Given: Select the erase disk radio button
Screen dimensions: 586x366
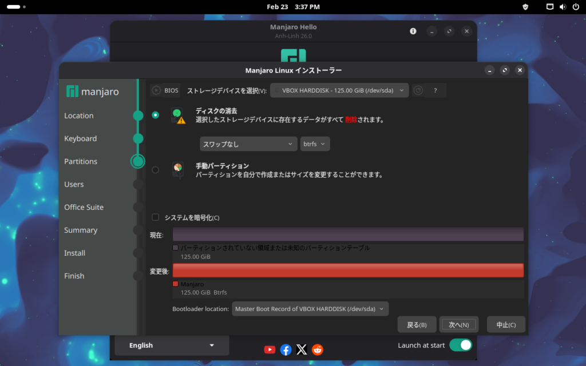Looking at the screenshot, I should click(x=156, y=115).
